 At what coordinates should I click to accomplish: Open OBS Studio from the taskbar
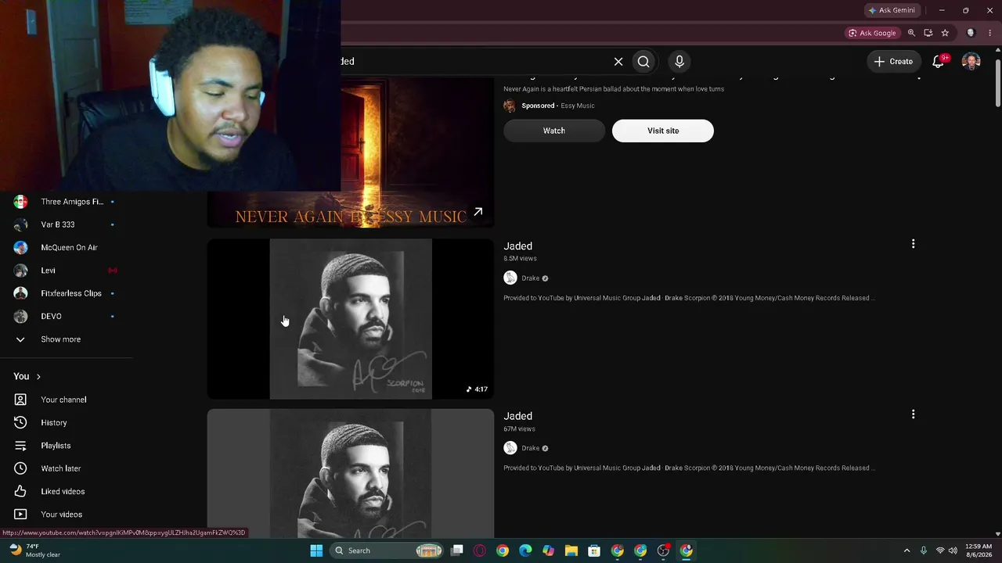(x=664, y=550)
